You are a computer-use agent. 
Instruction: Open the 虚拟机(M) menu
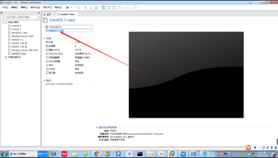(35, 7)
